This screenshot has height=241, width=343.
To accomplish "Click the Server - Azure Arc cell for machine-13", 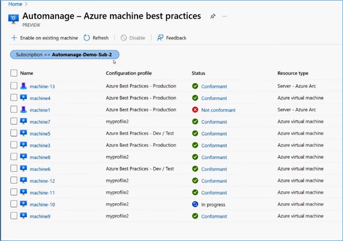I will (x=297, y=86).
